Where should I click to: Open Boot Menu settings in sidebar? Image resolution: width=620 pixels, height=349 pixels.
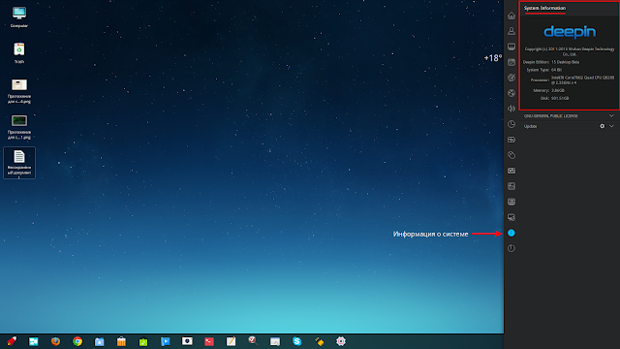click(x=511, y=202)
